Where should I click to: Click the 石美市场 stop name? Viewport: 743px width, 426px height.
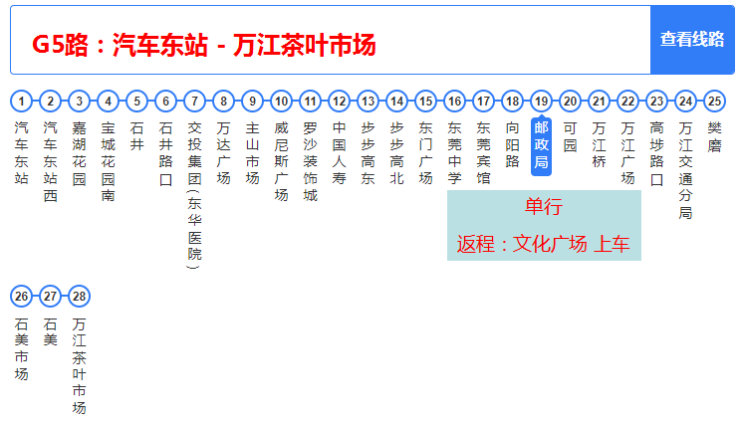(x=21, y=348)
